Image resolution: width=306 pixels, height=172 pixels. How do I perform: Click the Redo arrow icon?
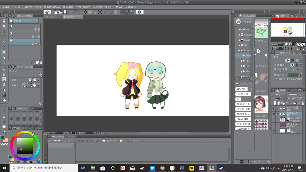[79, 12]
